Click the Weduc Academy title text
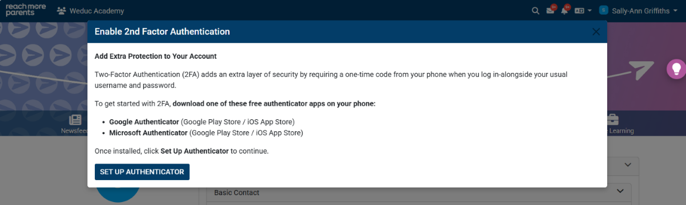The height and width of the screenshot is (205, 686). click(x=97, y=10)
